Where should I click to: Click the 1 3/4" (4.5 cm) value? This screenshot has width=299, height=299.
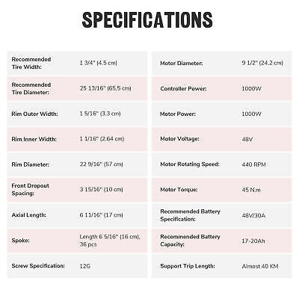(98, 63)
